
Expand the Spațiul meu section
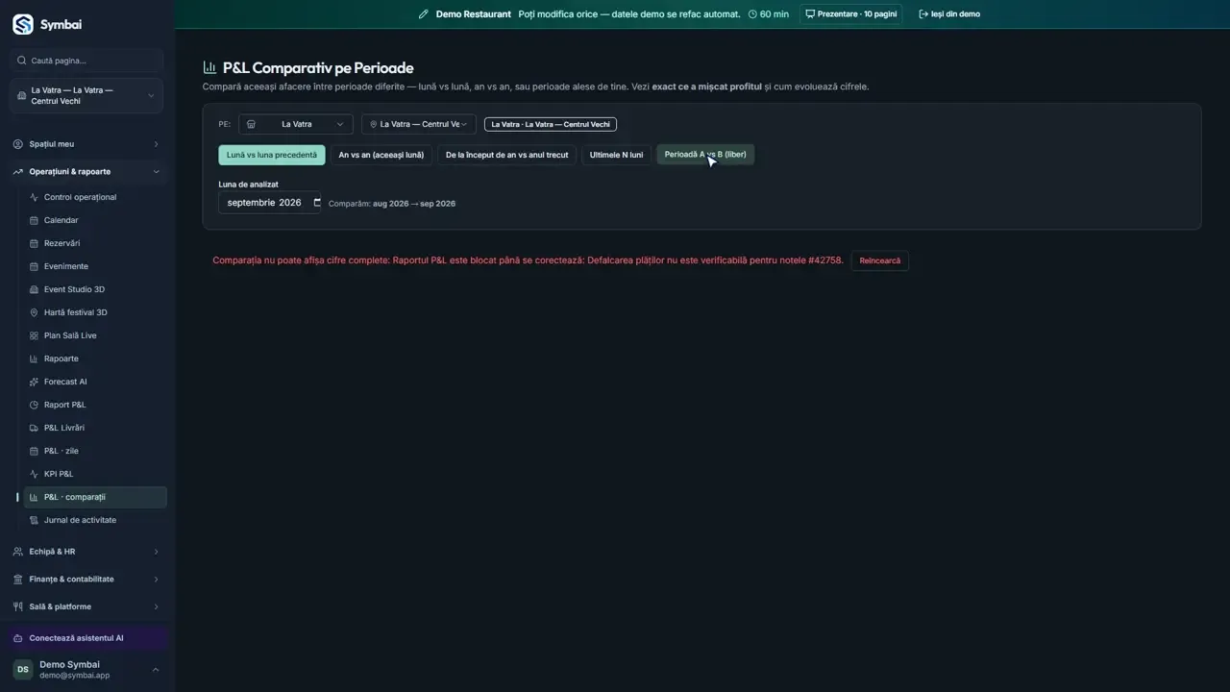86,144
